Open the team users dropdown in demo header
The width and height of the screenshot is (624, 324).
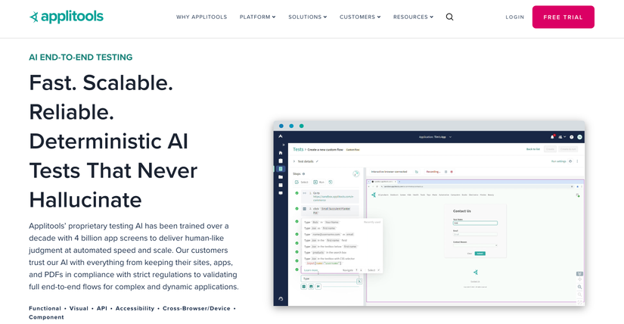[562, 137]
